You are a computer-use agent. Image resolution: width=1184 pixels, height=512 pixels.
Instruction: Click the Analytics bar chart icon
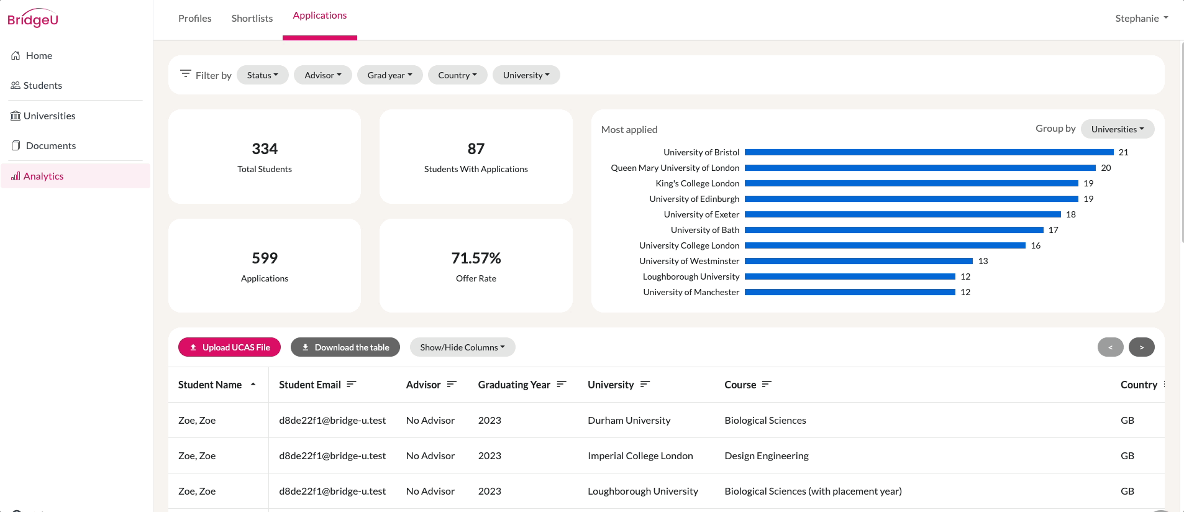pyautogui.click(x=16, y=176)
